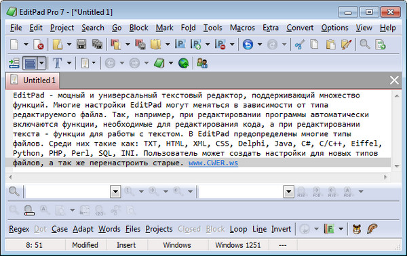Toggle the Loop search option
Viewport: 407px width, 256px height.
[x=238, y=229]
